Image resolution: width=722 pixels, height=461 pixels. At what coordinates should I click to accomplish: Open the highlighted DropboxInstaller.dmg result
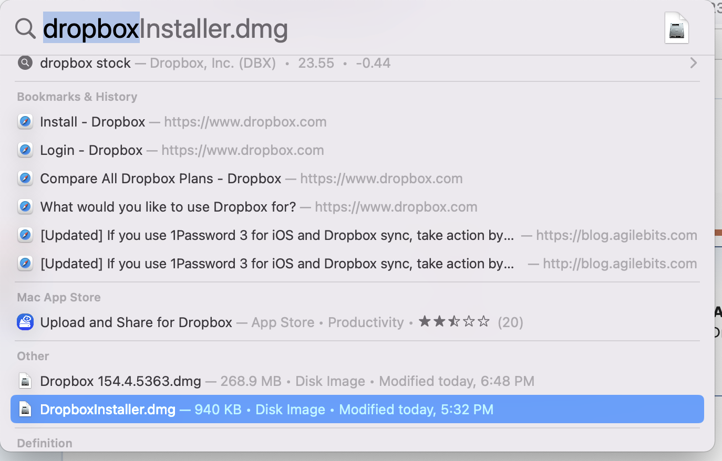[x=357, y=410]
